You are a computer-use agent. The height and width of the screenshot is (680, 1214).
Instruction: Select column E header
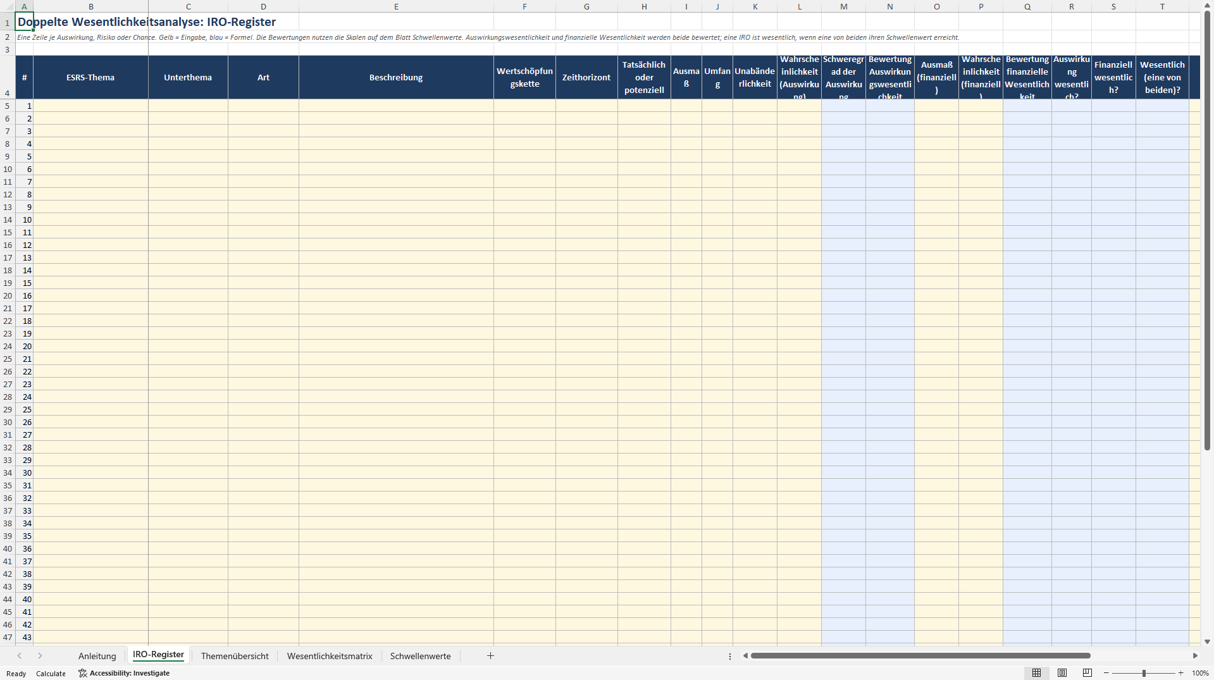(x=396, y=6)
